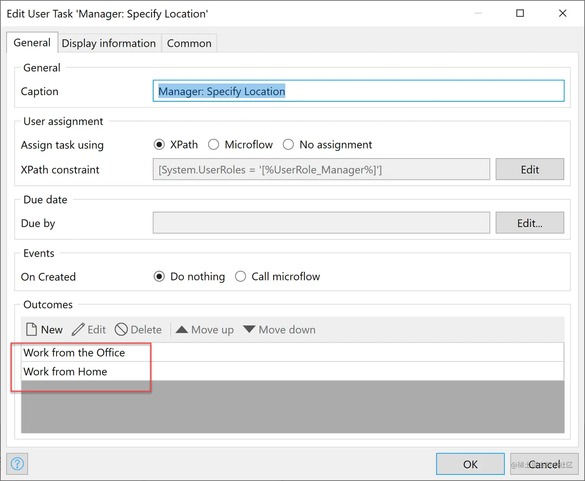Click the New outcome page icon
The height and width of the screenshot is (481, 585).
pos(31,329)
